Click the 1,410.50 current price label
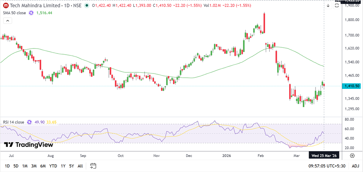 352,86
